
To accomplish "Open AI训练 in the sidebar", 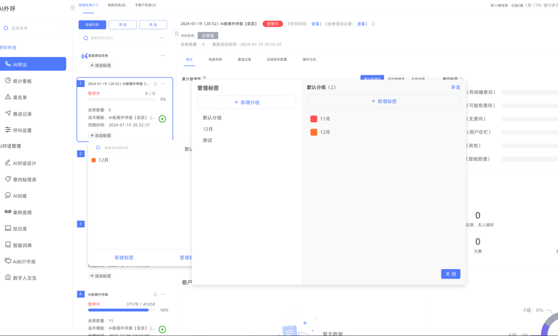I will pos(20,196).
